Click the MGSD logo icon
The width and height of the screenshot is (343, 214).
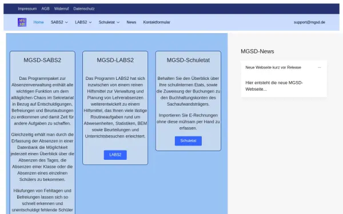tap(22, 22)
